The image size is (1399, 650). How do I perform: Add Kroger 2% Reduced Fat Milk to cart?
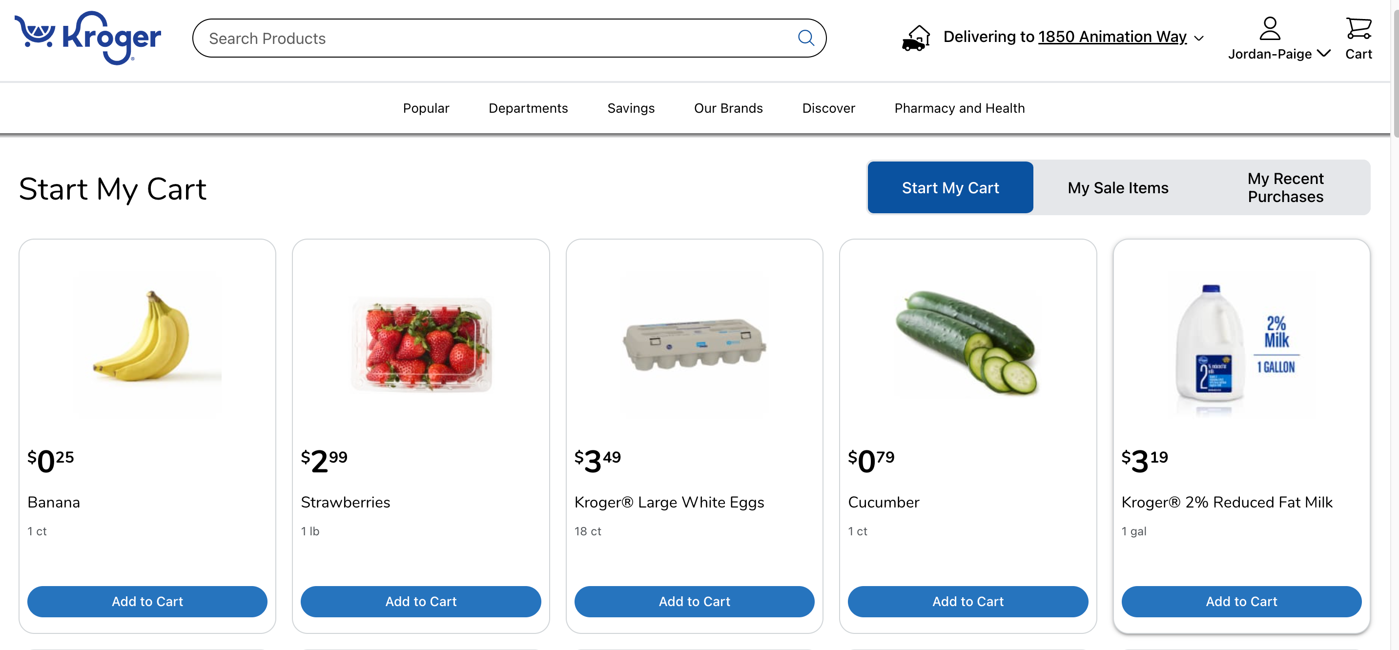point(1241,601)
